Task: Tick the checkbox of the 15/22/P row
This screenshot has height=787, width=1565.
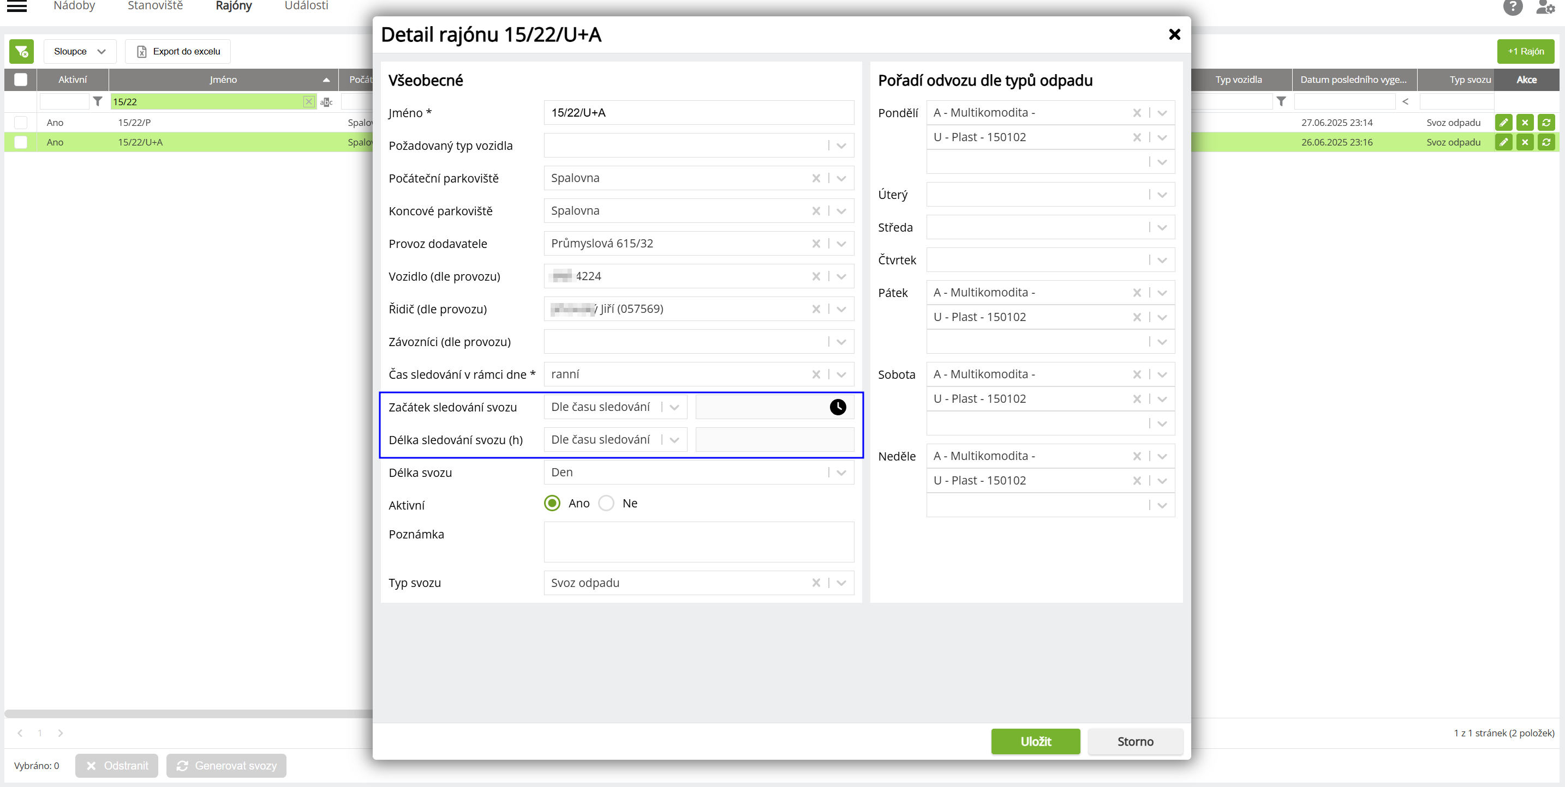Action: click(x=21, y=123)
